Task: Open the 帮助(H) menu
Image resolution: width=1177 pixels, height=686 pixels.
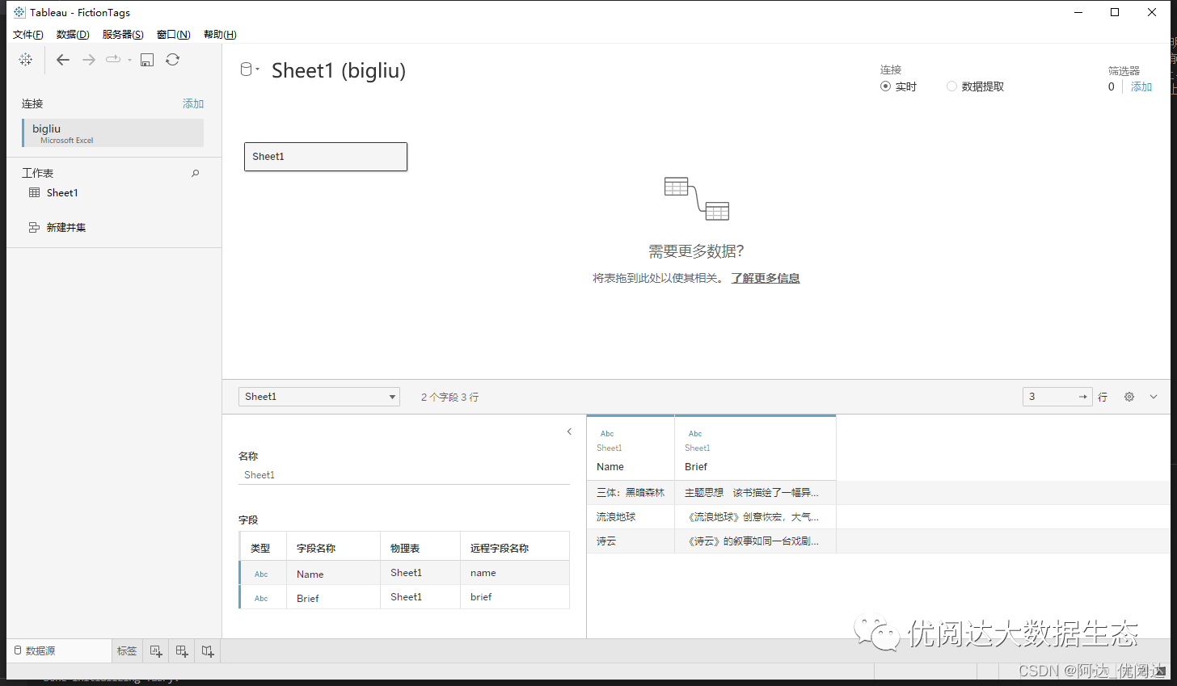Action: (x=220, y=34)
